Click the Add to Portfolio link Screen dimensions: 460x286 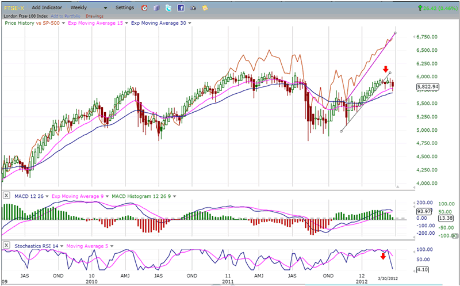point(64,16)
